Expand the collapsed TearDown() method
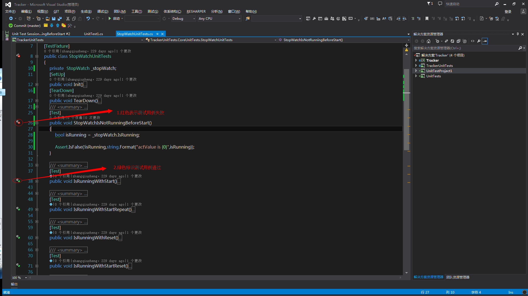The height and width of the screenshot is (296, 528). coord(37,101)
